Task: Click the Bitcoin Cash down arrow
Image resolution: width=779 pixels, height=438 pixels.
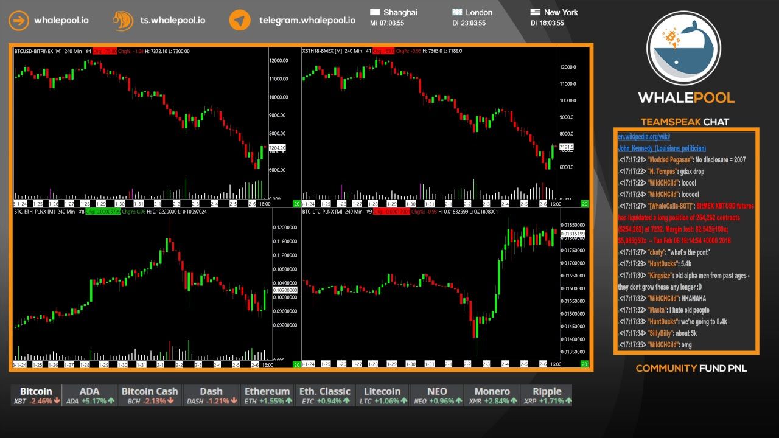Action: point(170,401)
